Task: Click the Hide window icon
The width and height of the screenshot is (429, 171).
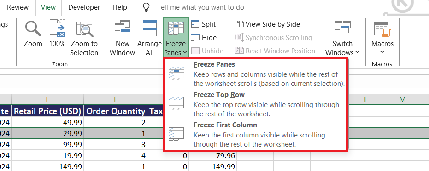Action: (x=195, y=38)
